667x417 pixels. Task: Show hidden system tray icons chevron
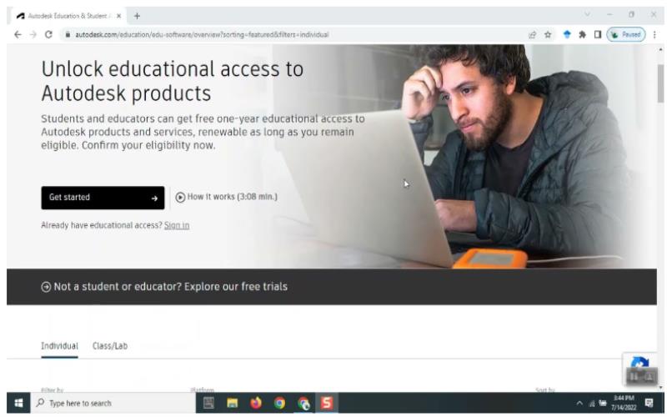(579, 404)
